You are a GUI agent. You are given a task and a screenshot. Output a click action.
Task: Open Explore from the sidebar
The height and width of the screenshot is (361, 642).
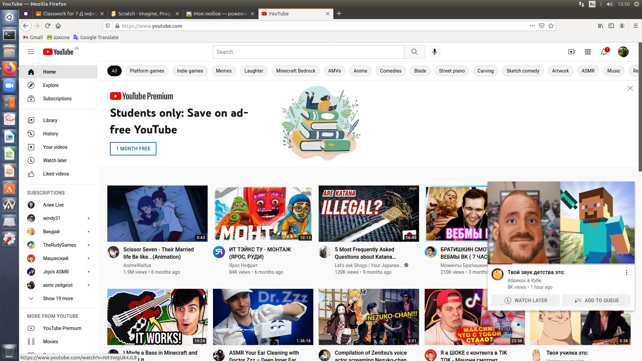50,85
